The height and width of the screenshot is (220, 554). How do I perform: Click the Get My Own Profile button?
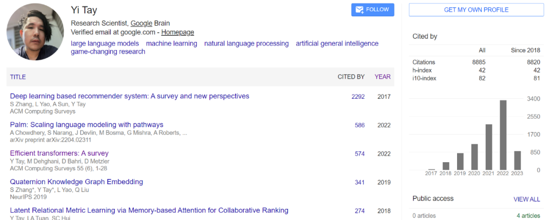476,10
